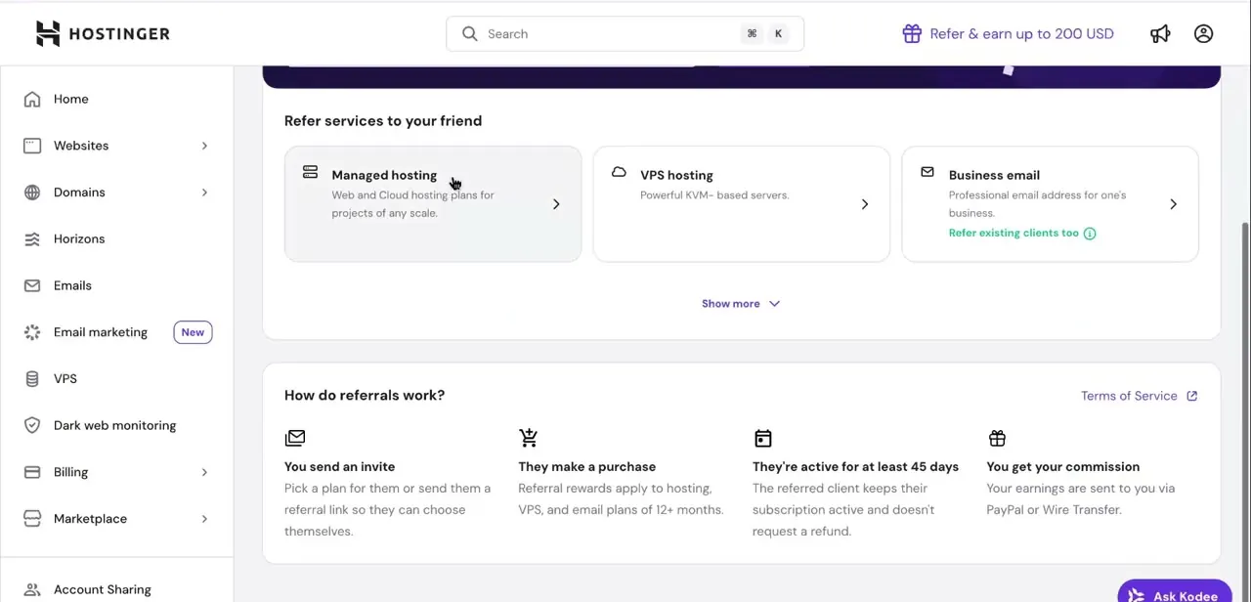Expand the Marketplace submenu chevron

point(204,519)
